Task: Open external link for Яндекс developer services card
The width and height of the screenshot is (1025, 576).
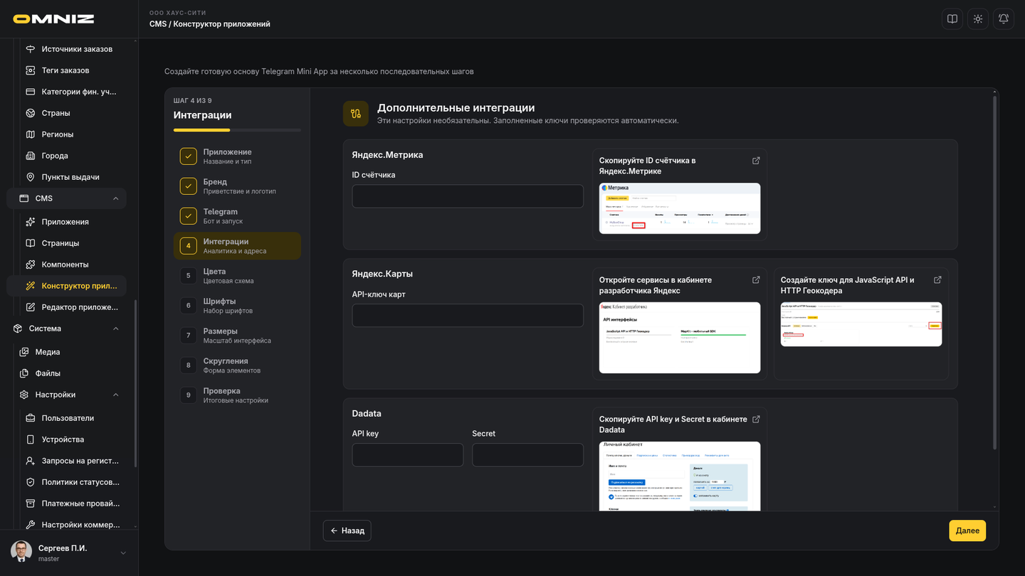Action: point(756,280)
